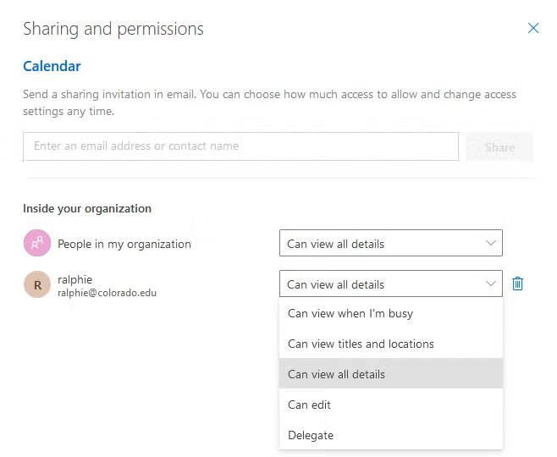This screenshot has height=457, width=557.
Task: Delete ralphie's calendar permission with trash icon
Action: (x=518, y=284)
